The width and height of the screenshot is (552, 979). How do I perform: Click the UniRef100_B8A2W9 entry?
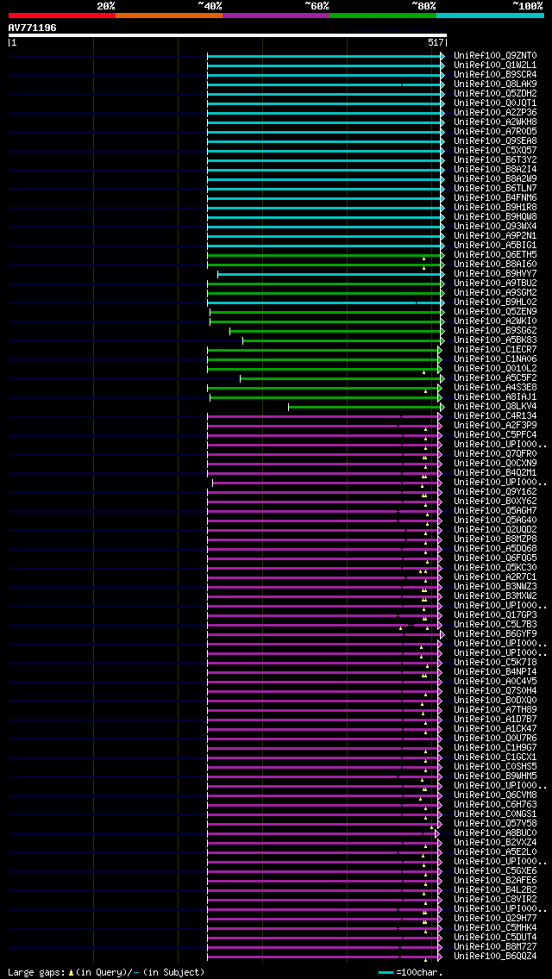(x=495, y=178)
